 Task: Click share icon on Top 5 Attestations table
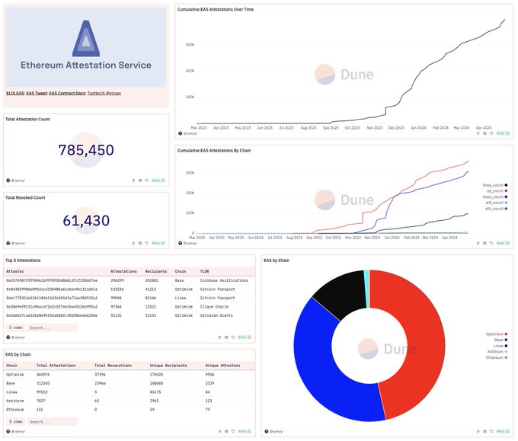pyautogui.click(x=219, y=337)
